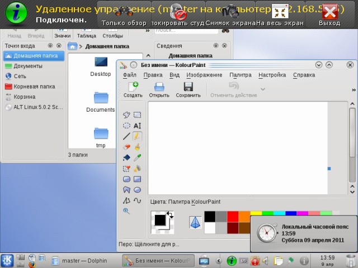Image resolution: width=358 pixels, height=268 pixels.
Task: Select the Rounded Rectangle tool
Action: tap(126, 179)
